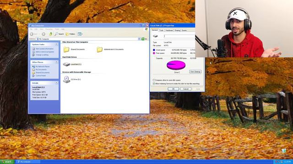Open the Views dropdown in the toolbar
The width and height of the screenshot is (293, 164).
click(80, 34)
